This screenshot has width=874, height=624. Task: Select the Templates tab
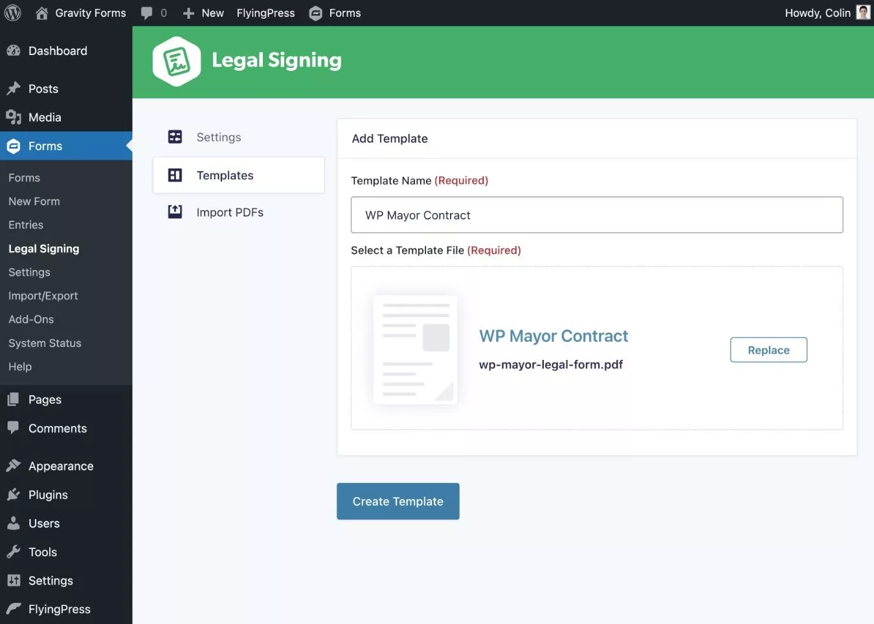pos(239,175)
